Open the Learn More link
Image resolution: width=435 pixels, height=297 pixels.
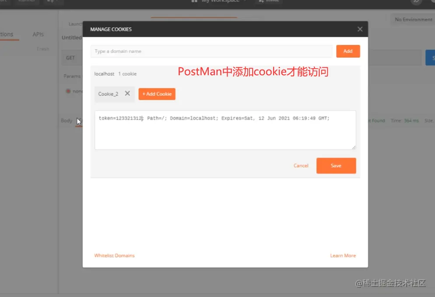point(343,255)
